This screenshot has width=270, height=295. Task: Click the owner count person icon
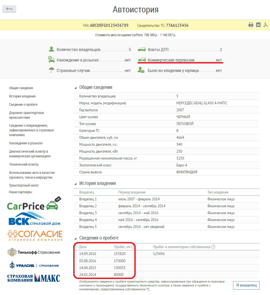51,50
